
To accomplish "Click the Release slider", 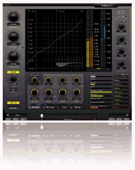I will 101,96.
